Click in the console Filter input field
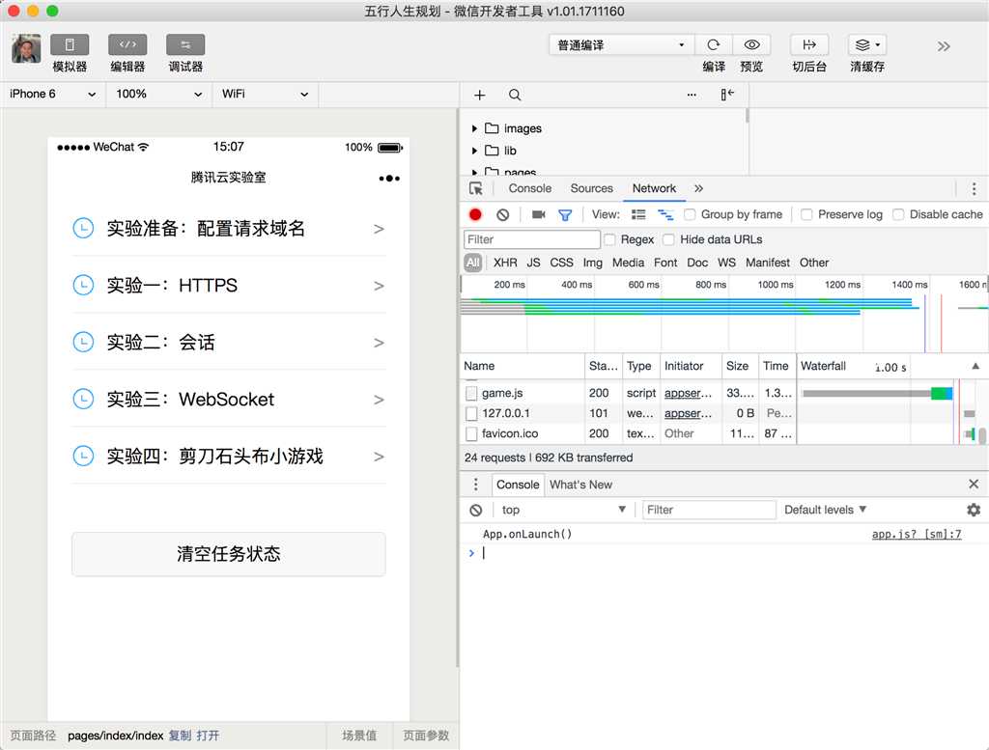The image size is (989, 750). coord(709,510)
